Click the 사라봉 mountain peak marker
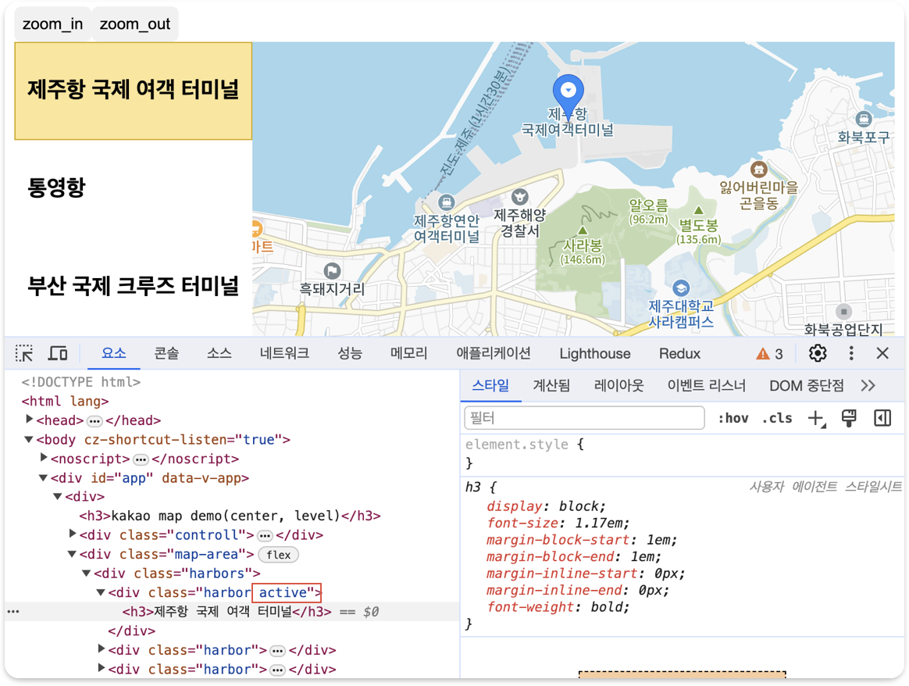Screen dimensions: 909x686 (583, 230)
